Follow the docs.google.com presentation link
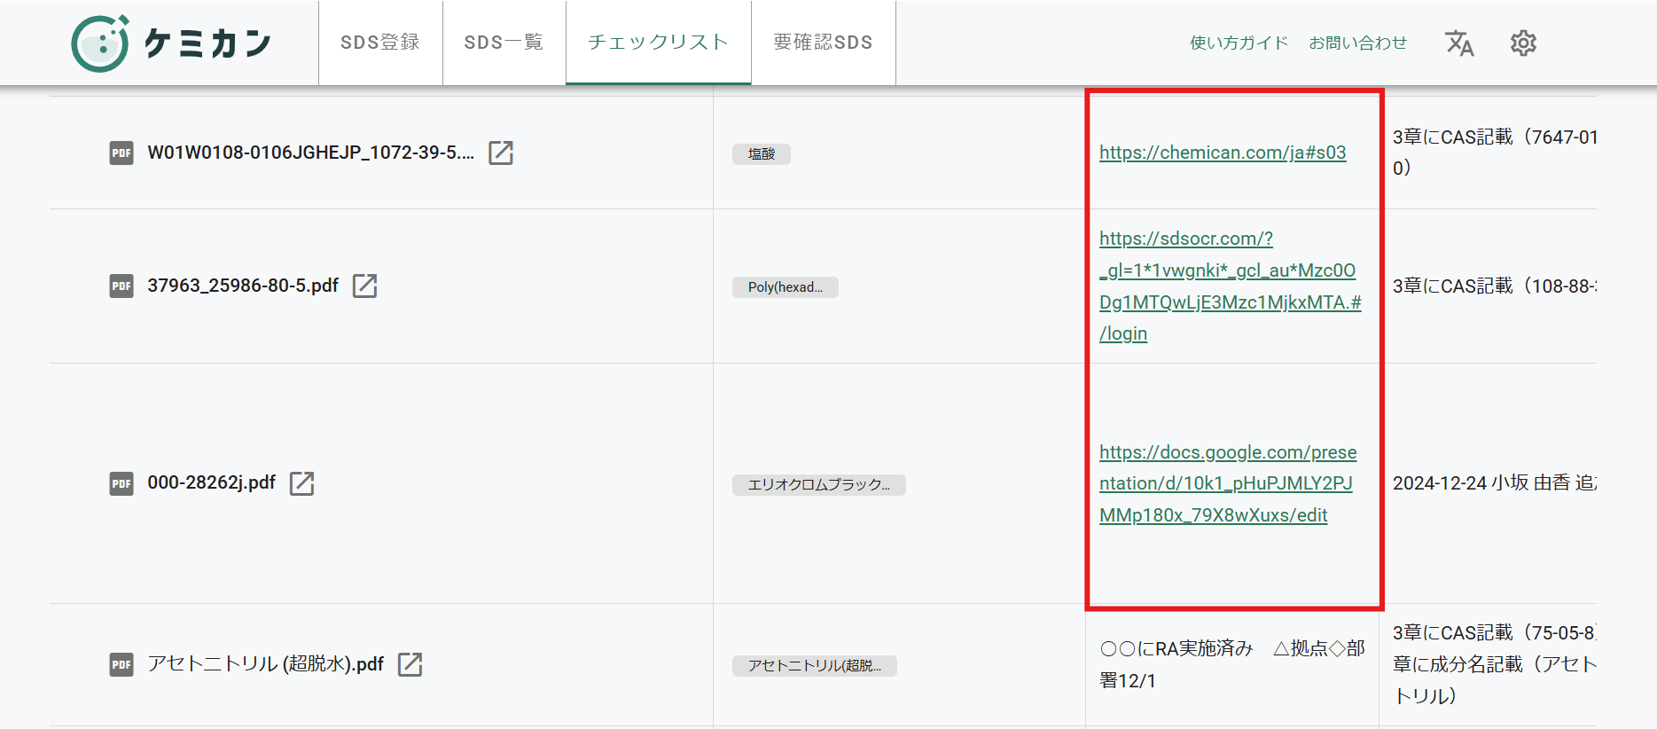The image size is (1657, 729). point(1228,483)
